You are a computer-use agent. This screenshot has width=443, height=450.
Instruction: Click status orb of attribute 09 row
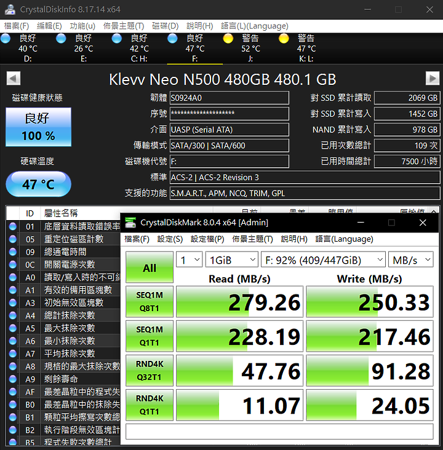pos(13,252)
